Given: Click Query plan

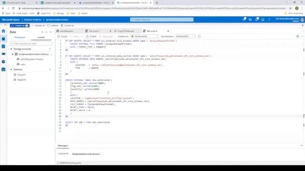Looking at the screenshot, I should [106, 37].
